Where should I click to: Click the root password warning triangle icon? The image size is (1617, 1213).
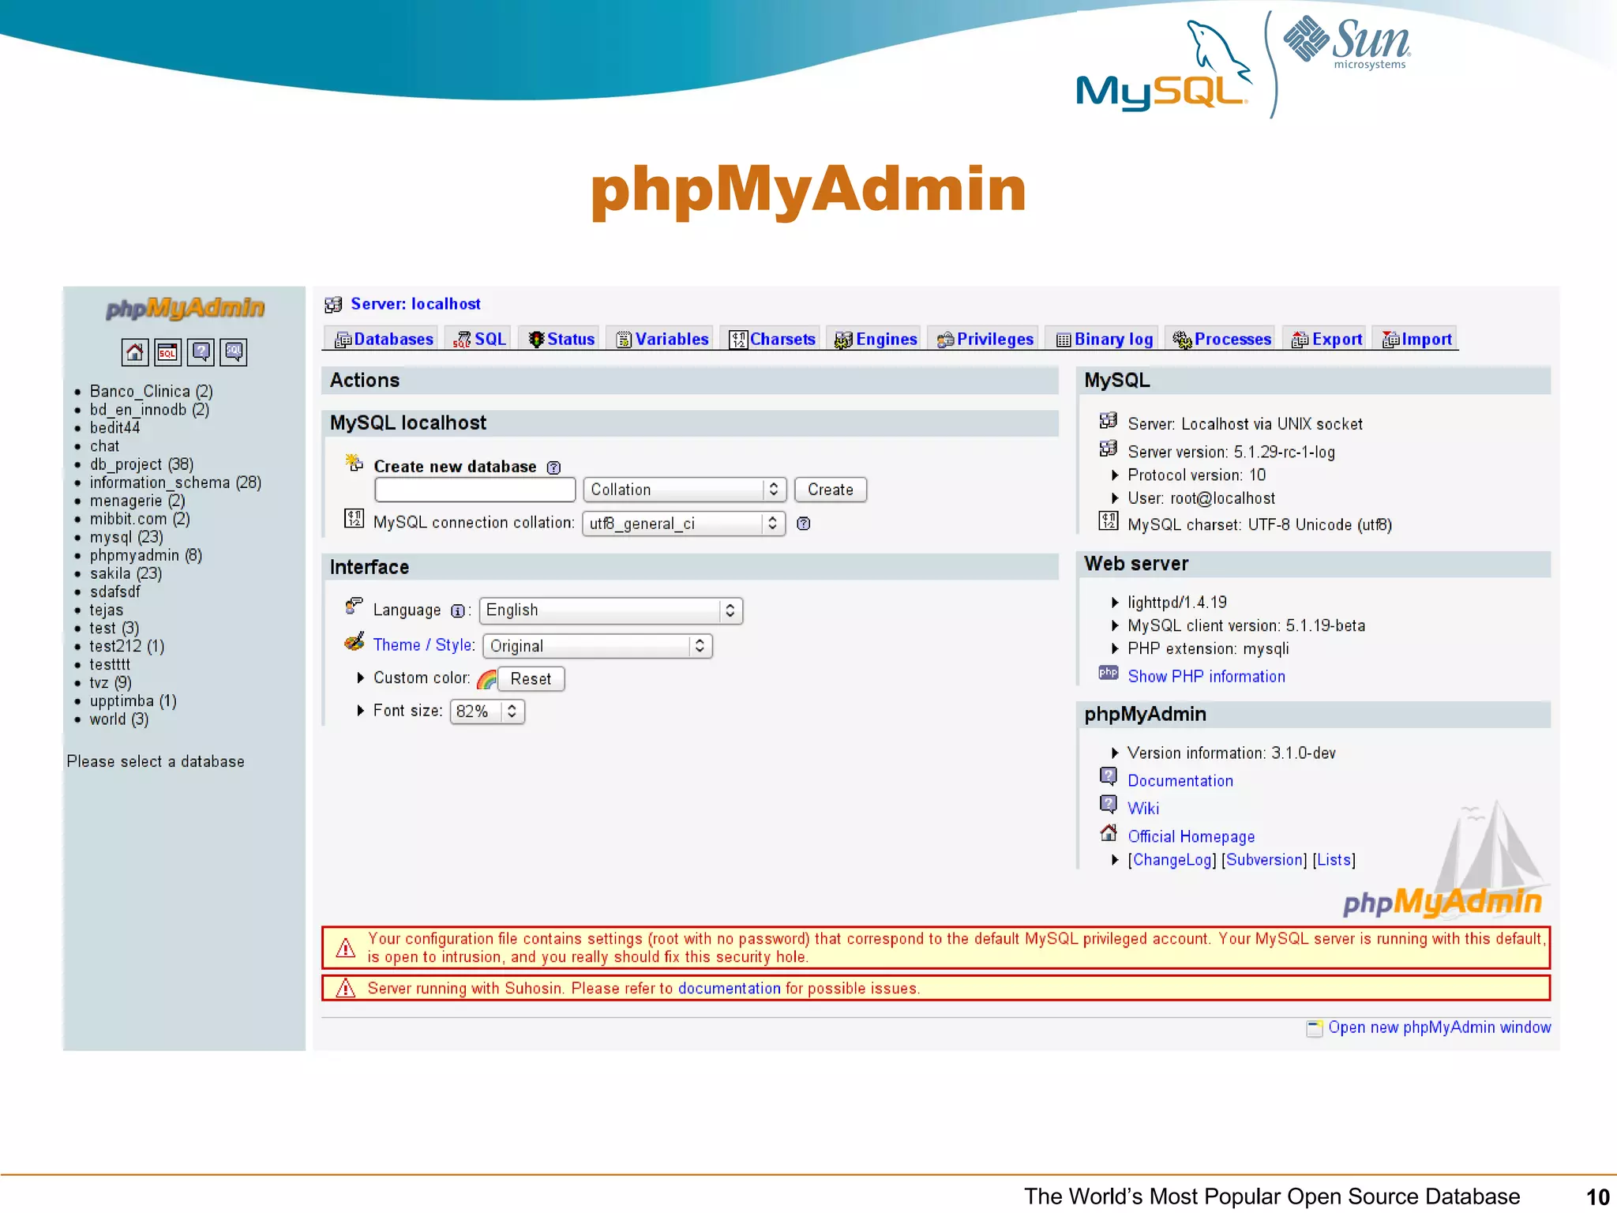tap(346, 948)
